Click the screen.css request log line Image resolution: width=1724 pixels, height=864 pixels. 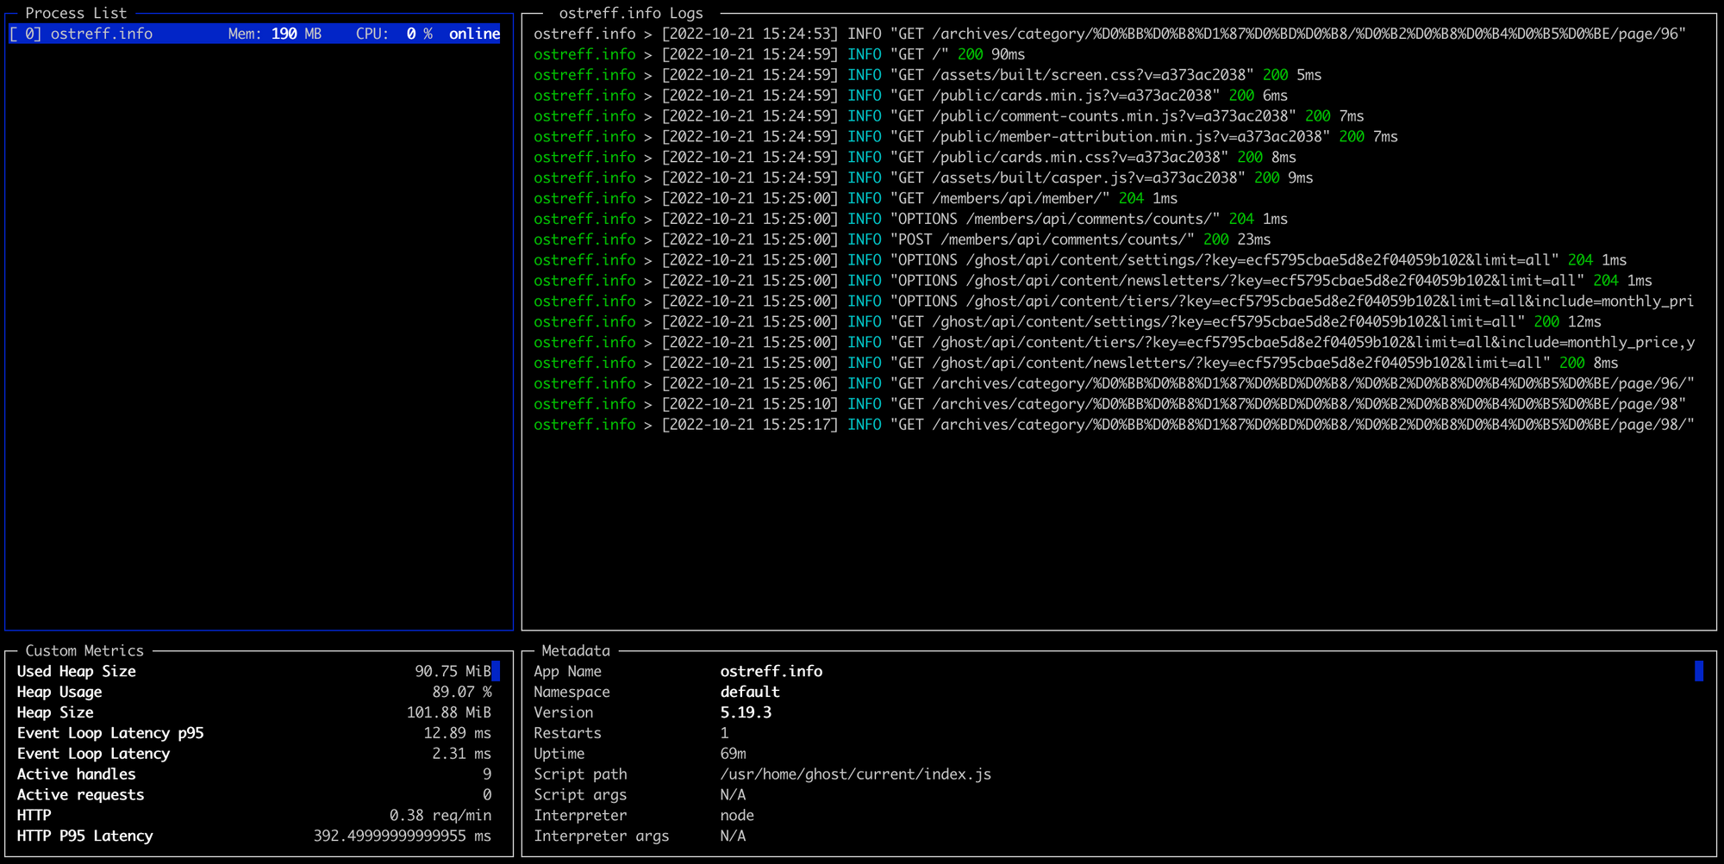pos(928,75)
